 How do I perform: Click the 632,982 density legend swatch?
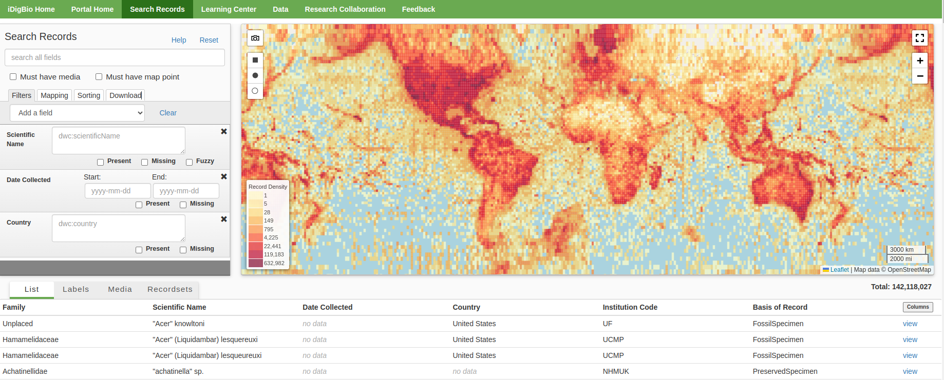pos(256,263)
